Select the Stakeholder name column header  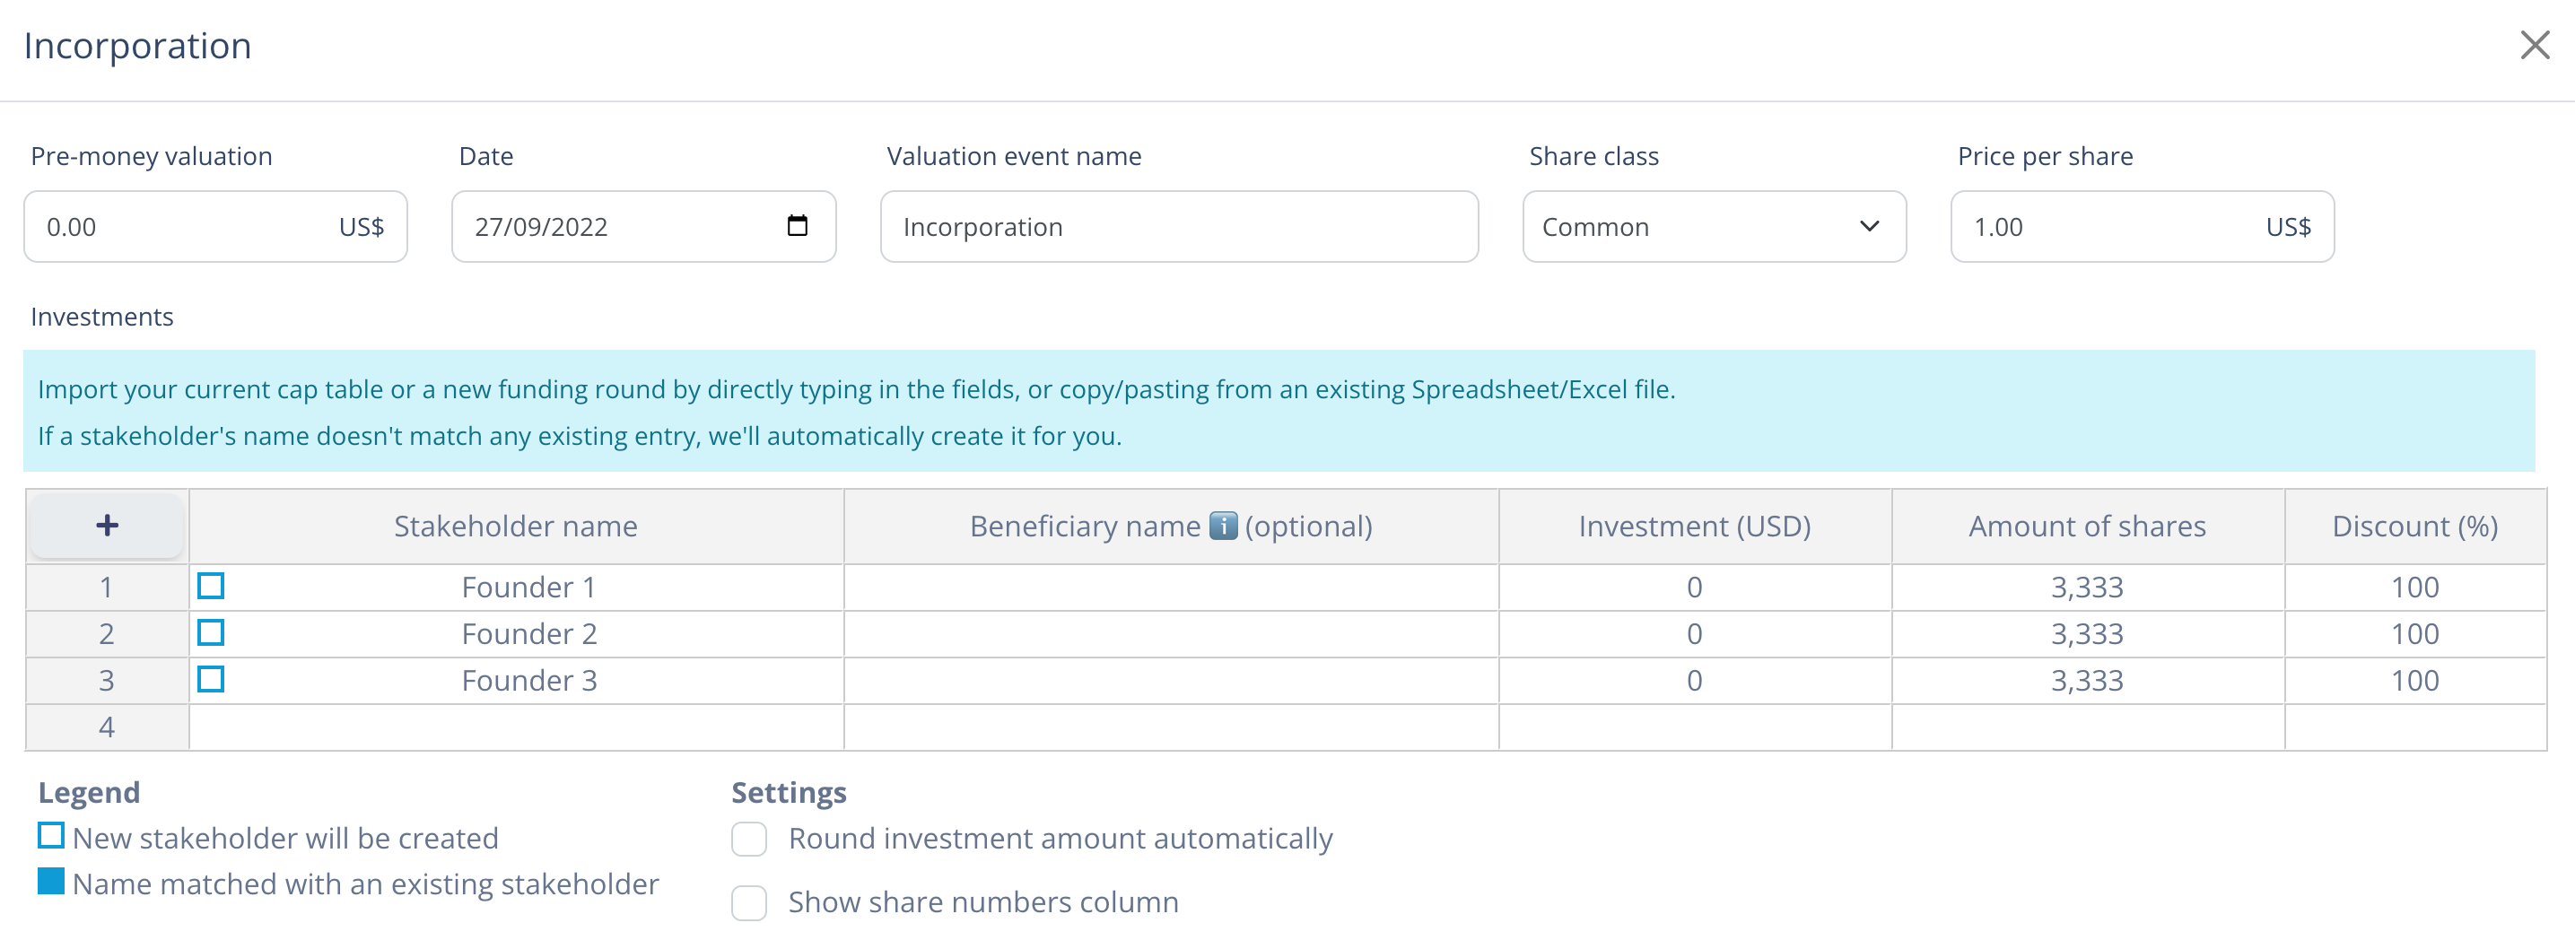click(x=516, y=527)
